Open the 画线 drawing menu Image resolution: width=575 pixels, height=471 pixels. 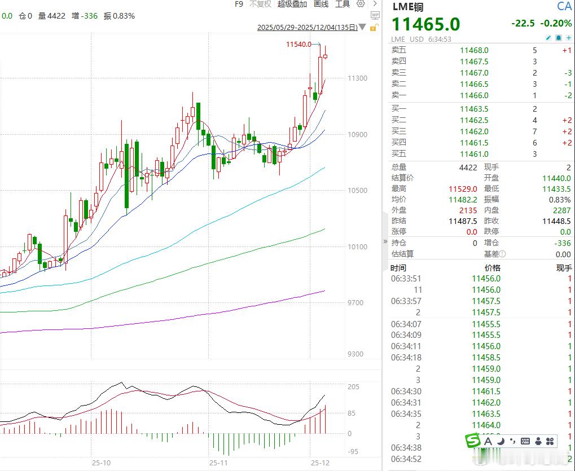click(319, 4)
